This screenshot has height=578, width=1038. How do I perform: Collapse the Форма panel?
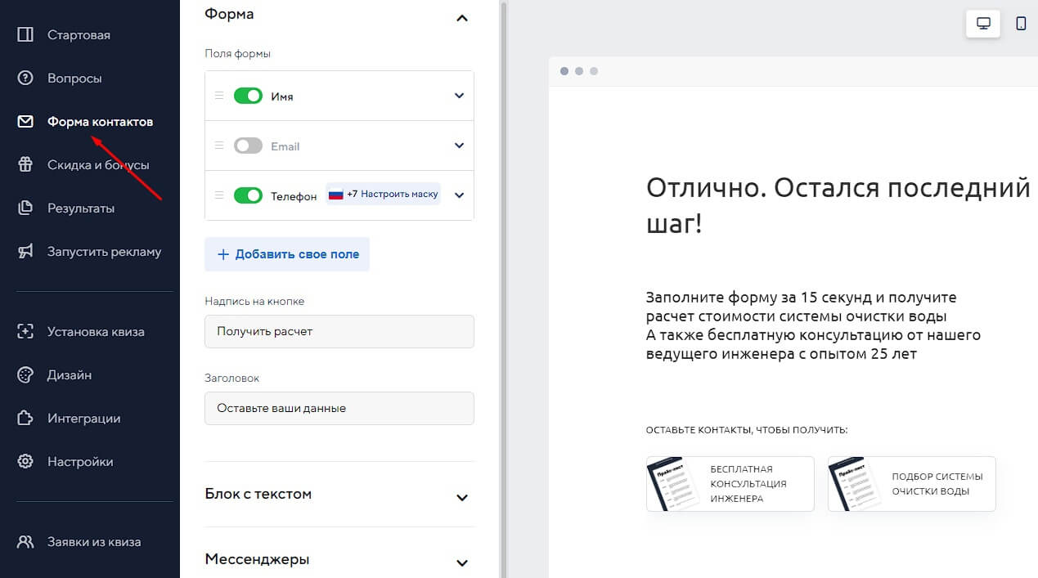pyautogui.click(x=461, y=18)
